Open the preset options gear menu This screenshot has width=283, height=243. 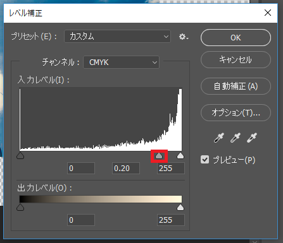tap(184, 37)
